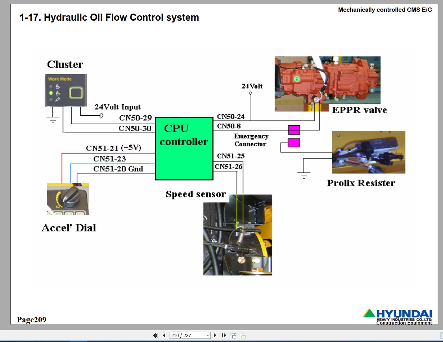
Task: Click the EPPR valve pump photo
Action: (x=327, y=84)
